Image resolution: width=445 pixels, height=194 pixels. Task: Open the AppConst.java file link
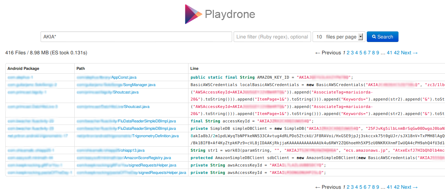(x=124, y=77)
